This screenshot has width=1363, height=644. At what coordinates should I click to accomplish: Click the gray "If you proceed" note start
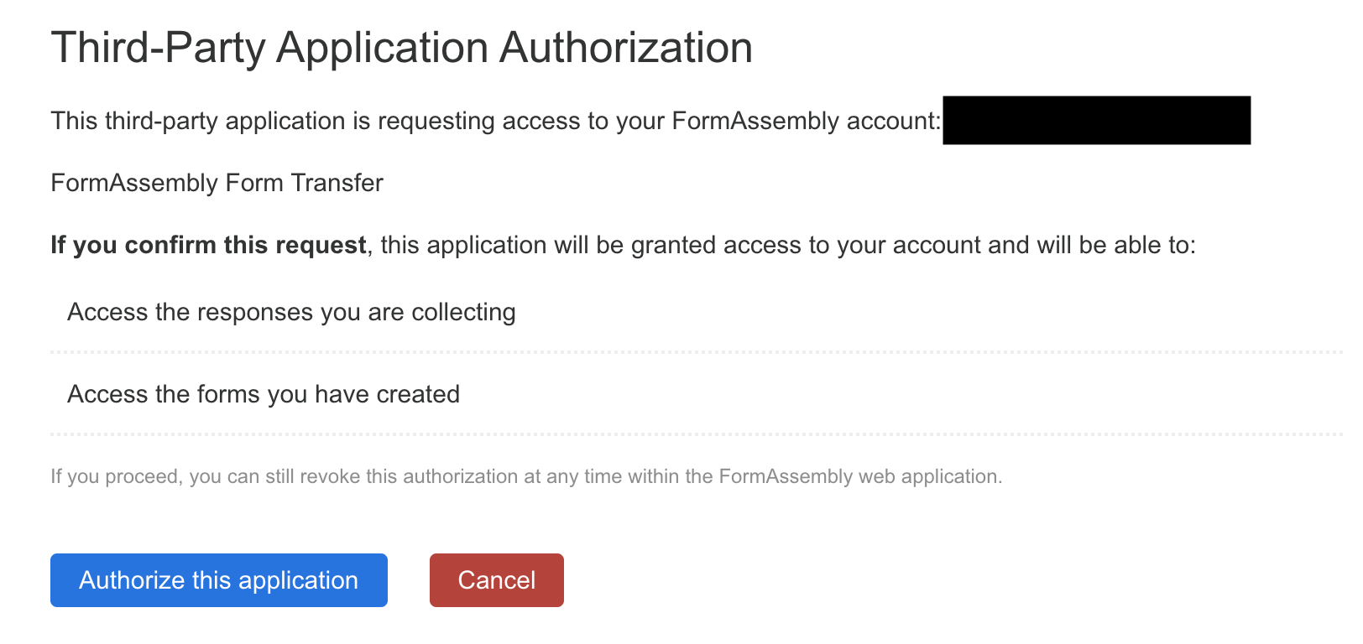(x=116, y=476)
